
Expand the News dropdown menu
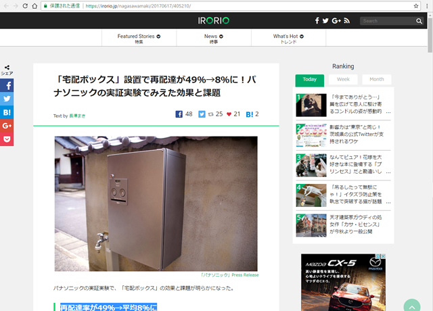point(214,39)
